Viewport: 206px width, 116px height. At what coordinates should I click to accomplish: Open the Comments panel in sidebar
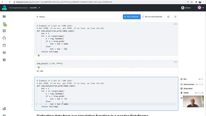tap(4, 53)
